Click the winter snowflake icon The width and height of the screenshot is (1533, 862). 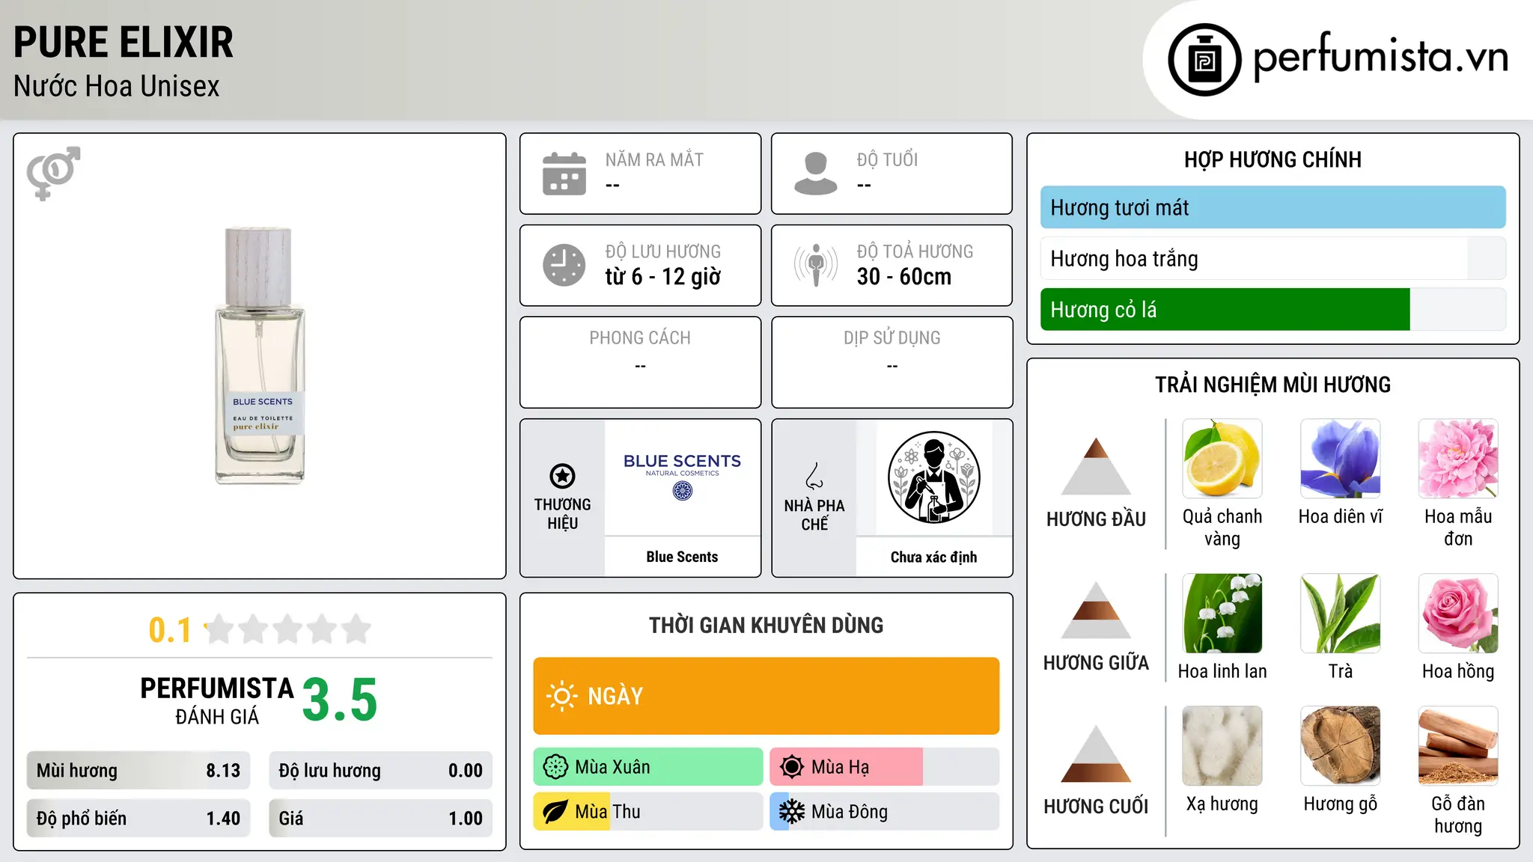click(792, 812)
